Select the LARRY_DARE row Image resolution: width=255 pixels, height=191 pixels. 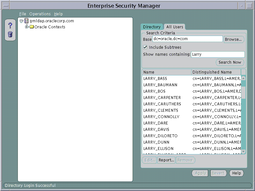192,123
